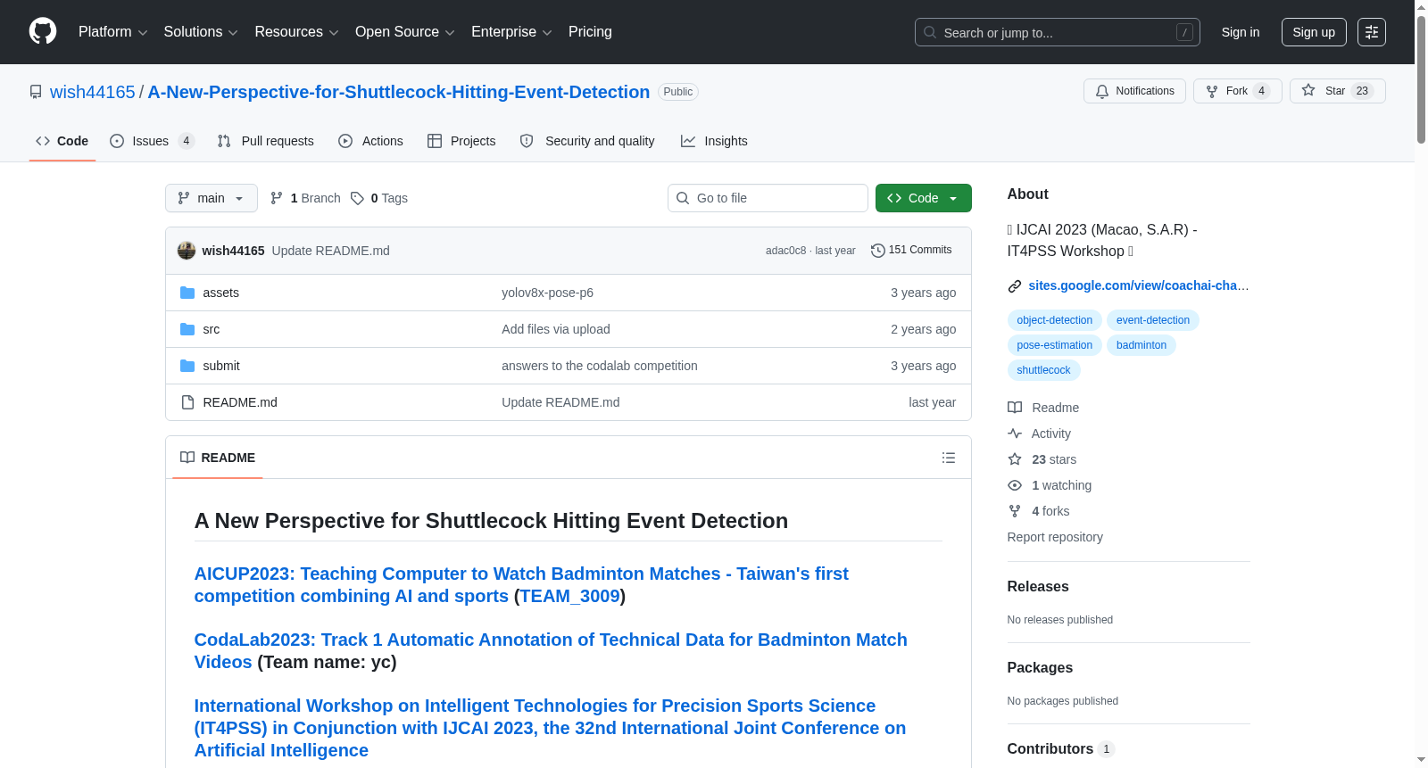Click the README.md file icon

point(187,402)
